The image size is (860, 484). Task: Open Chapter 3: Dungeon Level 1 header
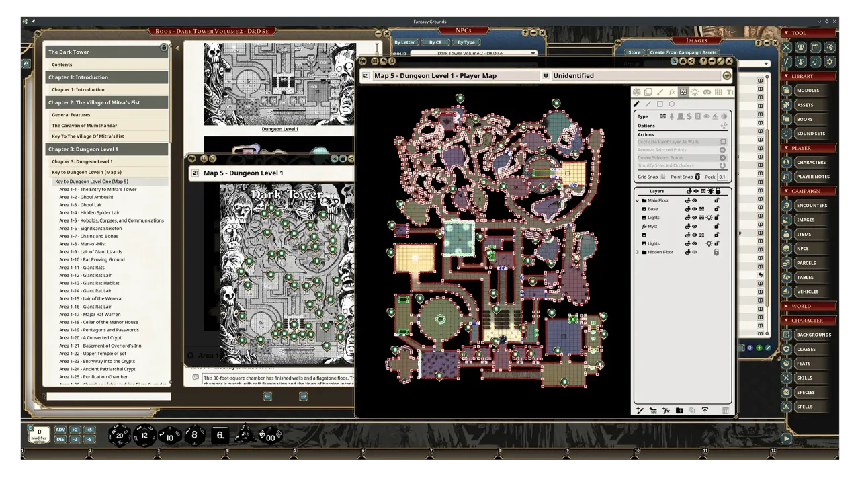click(x=107, y=149)
